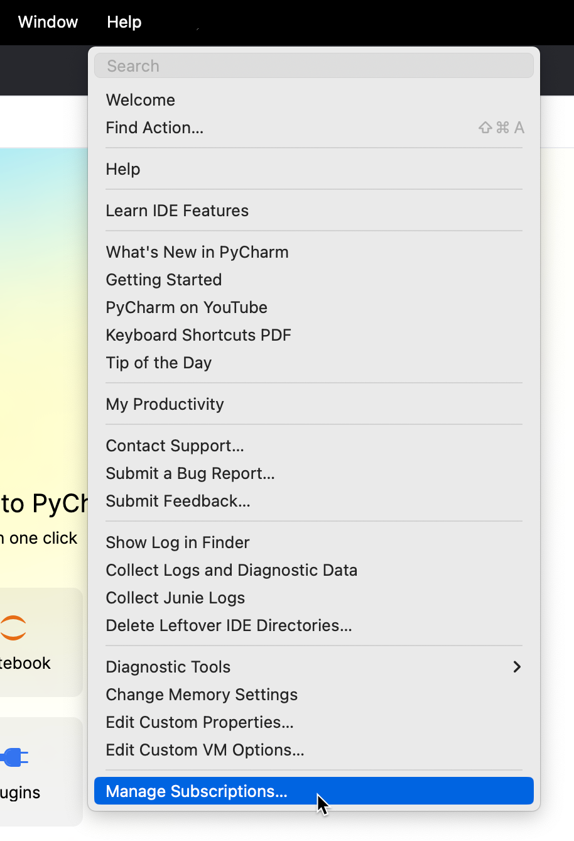Open PyCharm on YouTube
574x841 pixels.
click(x=186, y=307)
